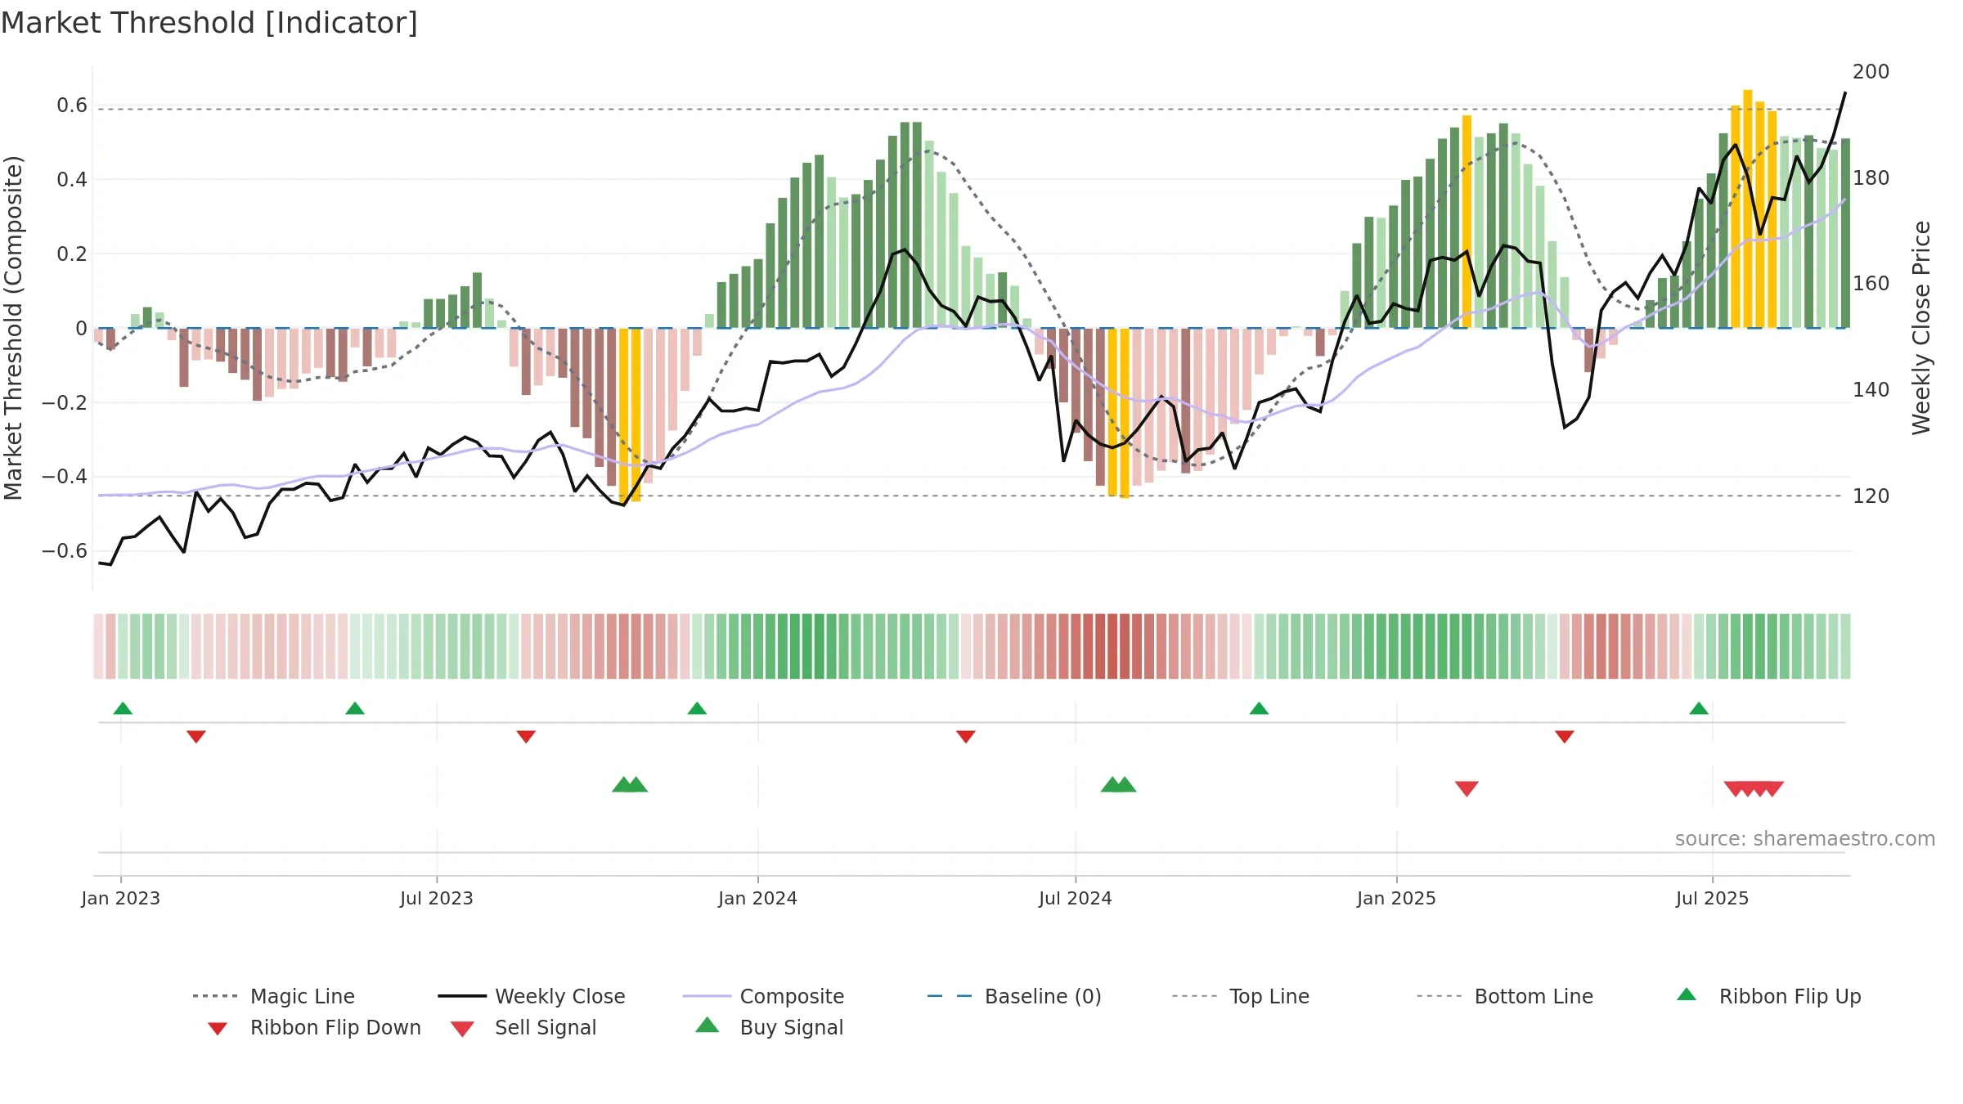The height and width of the screenshot is (1104, 1963).
Task: Click the ribbon flip up marker at Jan 2023
Action: point(123,708)
